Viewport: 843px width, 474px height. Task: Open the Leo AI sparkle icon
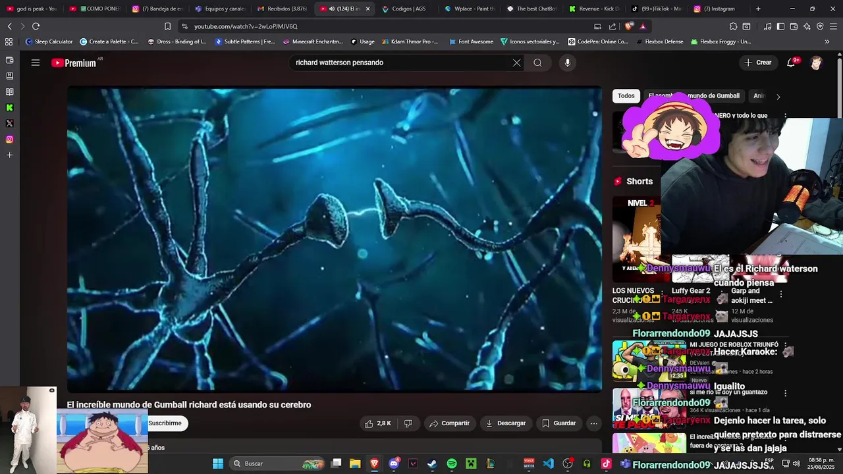807,26
